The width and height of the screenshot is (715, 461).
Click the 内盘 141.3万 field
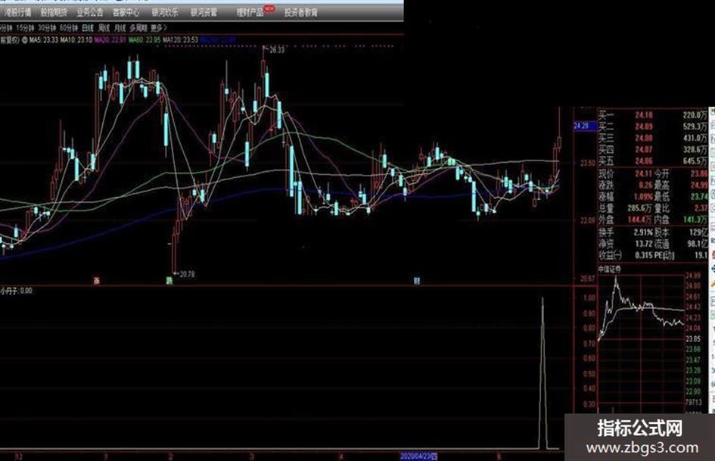tap(681, 220)
